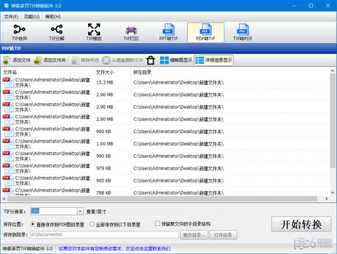Select the 979 KB size cell
The height and width of the screenshot is (254, 337).
(103, 168)
